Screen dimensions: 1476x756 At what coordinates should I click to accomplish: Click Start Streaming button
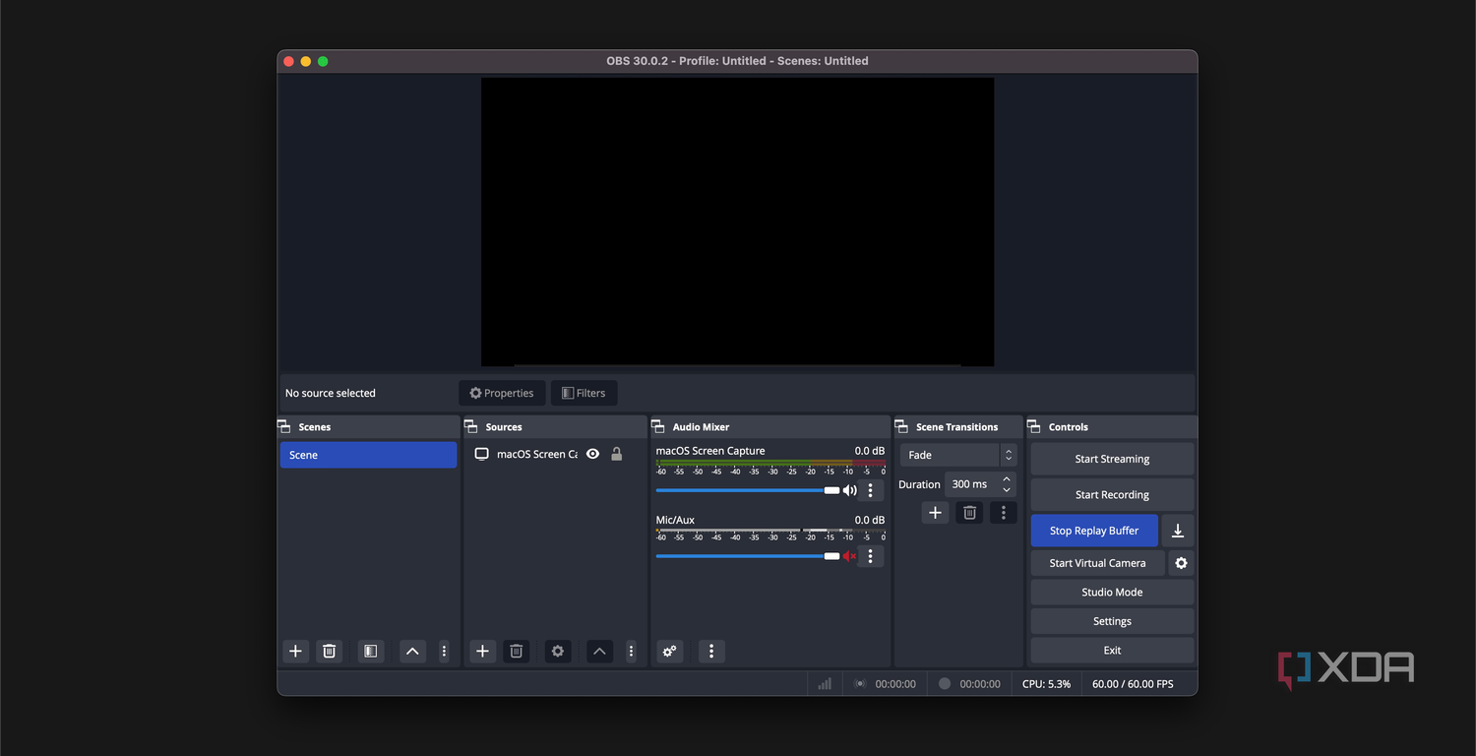(x=1112, y=459)
